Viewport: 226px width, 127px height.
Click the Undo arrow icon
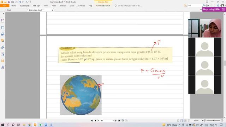(x=20, y=2)
